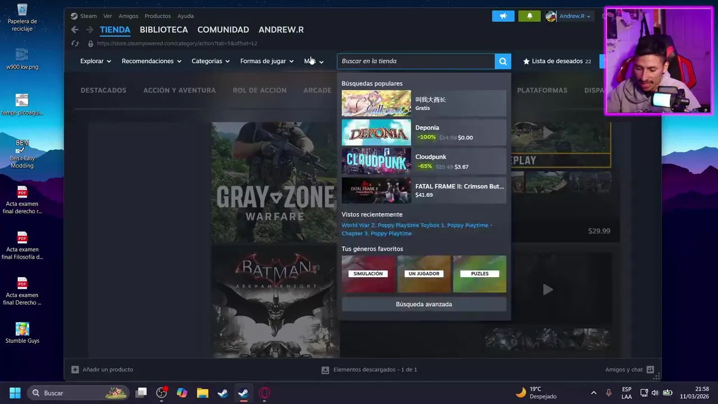This screenshot has width=718, height=404.
Task: Select the ROL DE ACCIÓN tab
Action: click(x=260, y=90)
